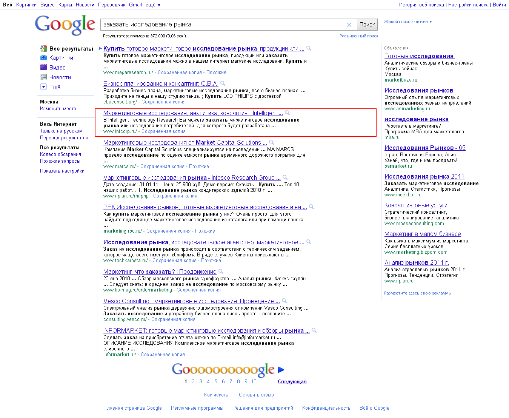Go to next page via blue arrow

281,370
